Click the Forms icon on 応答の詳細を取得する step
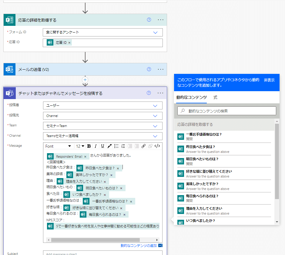 tap(9, 20)
